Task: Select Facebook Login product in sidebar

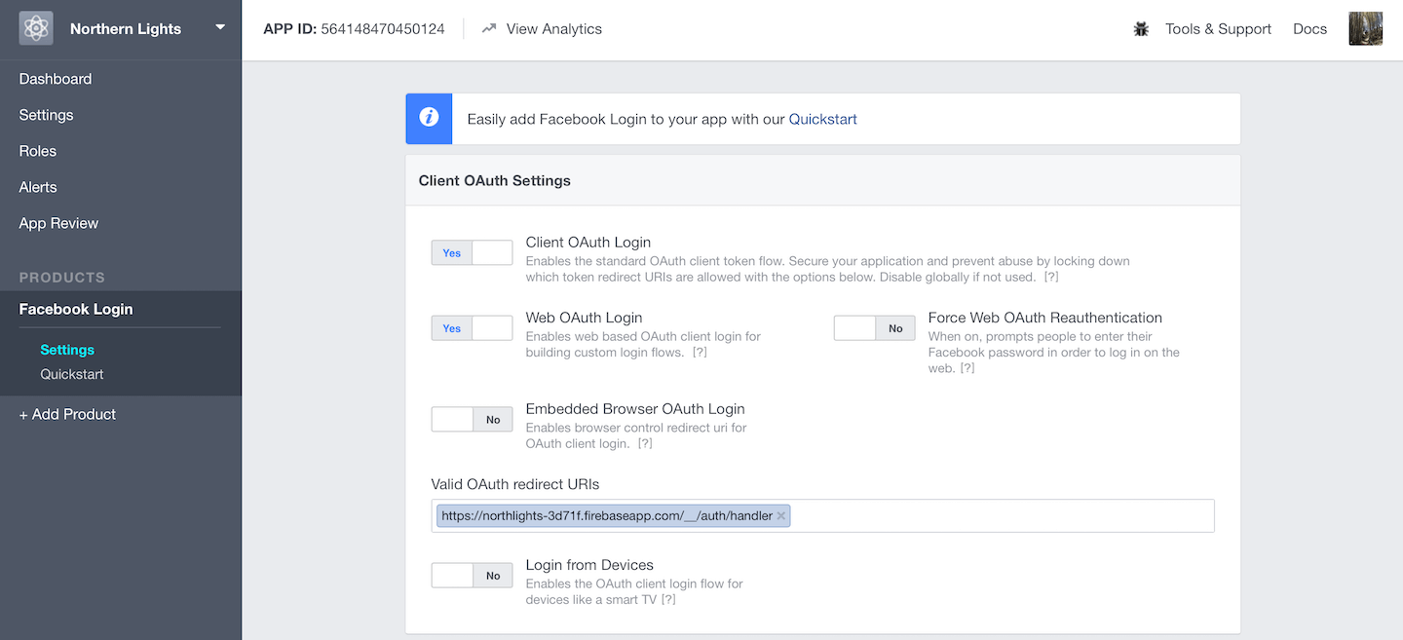Action: coord(76,309)
